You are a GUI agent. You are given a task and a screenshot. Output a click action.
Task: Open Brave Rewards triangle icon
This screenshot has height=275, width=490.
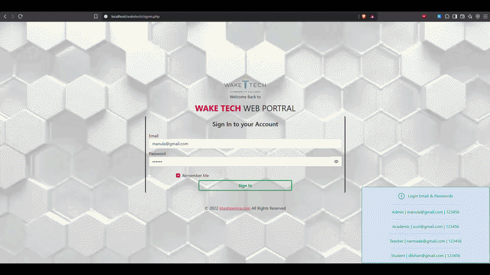[372, 16]
